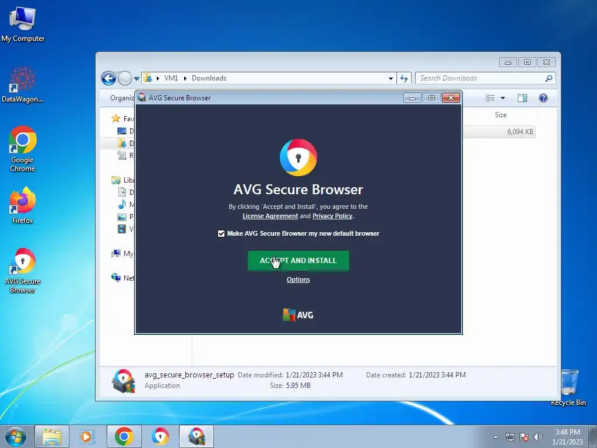Image resolution: width=597 pixels, height=448 pixels.
Task: Open Firefox desktop shortcut
Action: tap(23, 205)
